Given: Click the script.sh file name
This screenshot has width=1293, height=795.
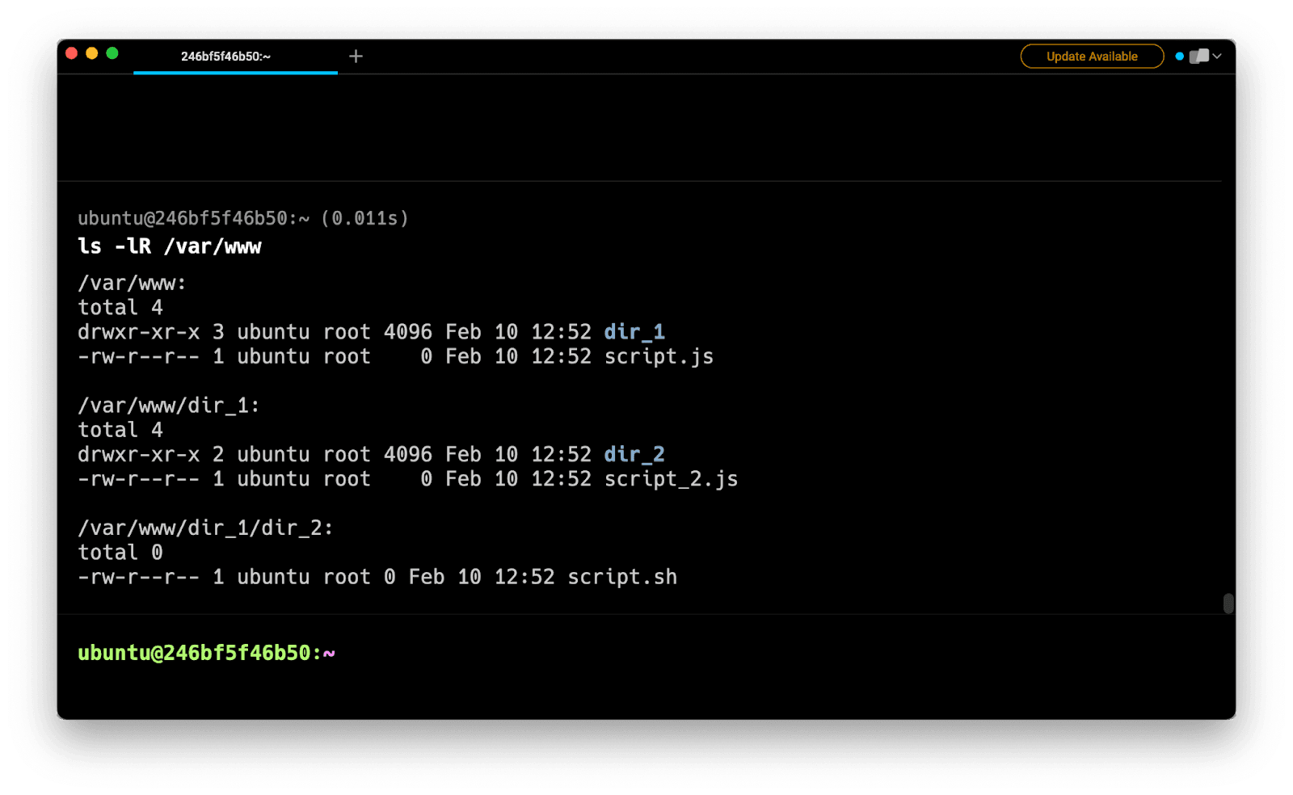Looking at the screenshot, I should pyautogui.click(x=622, y=577).
